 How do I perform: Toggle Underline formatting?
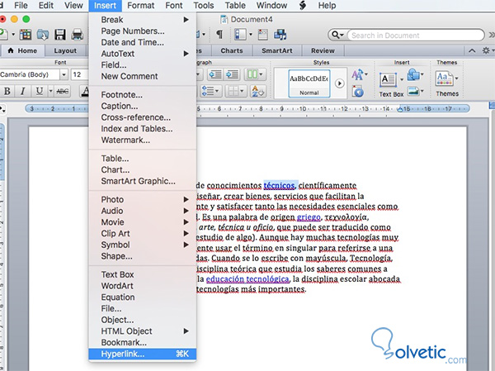39,92
